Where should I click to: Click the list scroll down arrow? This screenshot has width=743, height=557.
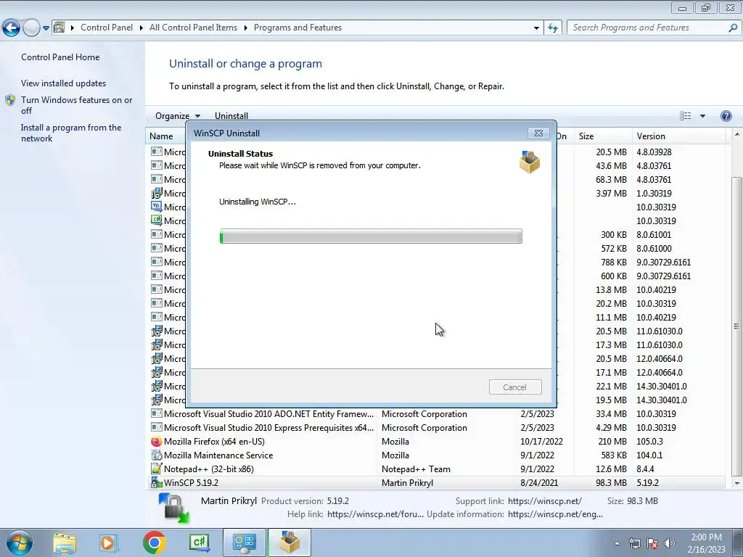click(736, 483)
